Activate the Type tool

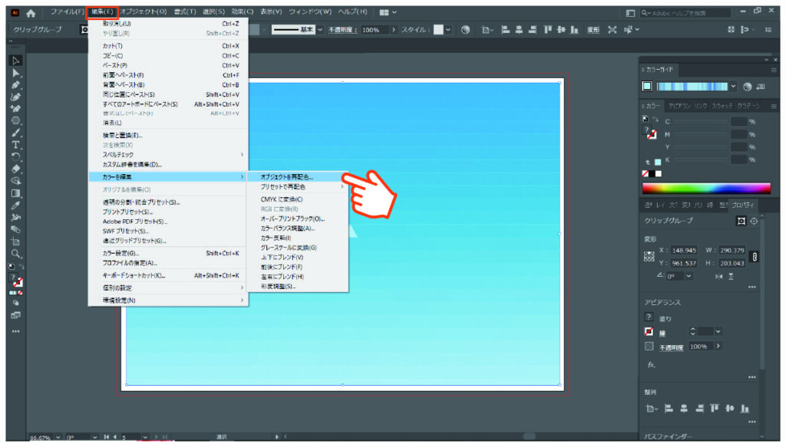tap(15, 145)
